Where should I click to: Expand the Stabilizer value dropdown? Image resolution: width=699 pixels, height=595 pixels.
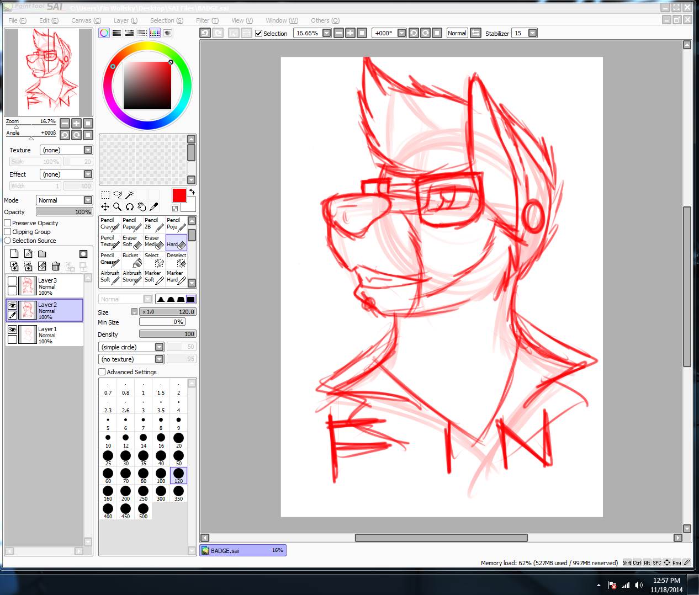532,33
